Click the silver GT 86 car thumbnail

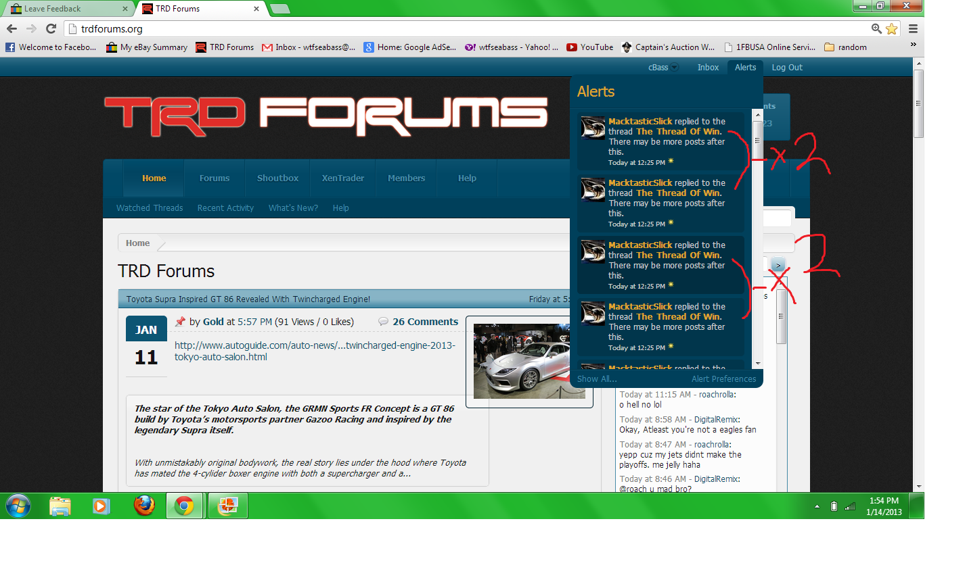click(529, 361)
